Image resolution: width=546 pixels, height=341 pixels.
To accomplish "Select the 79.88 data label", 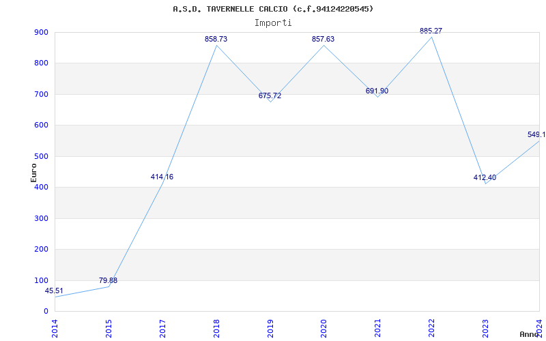I will (x=109, y=280).
